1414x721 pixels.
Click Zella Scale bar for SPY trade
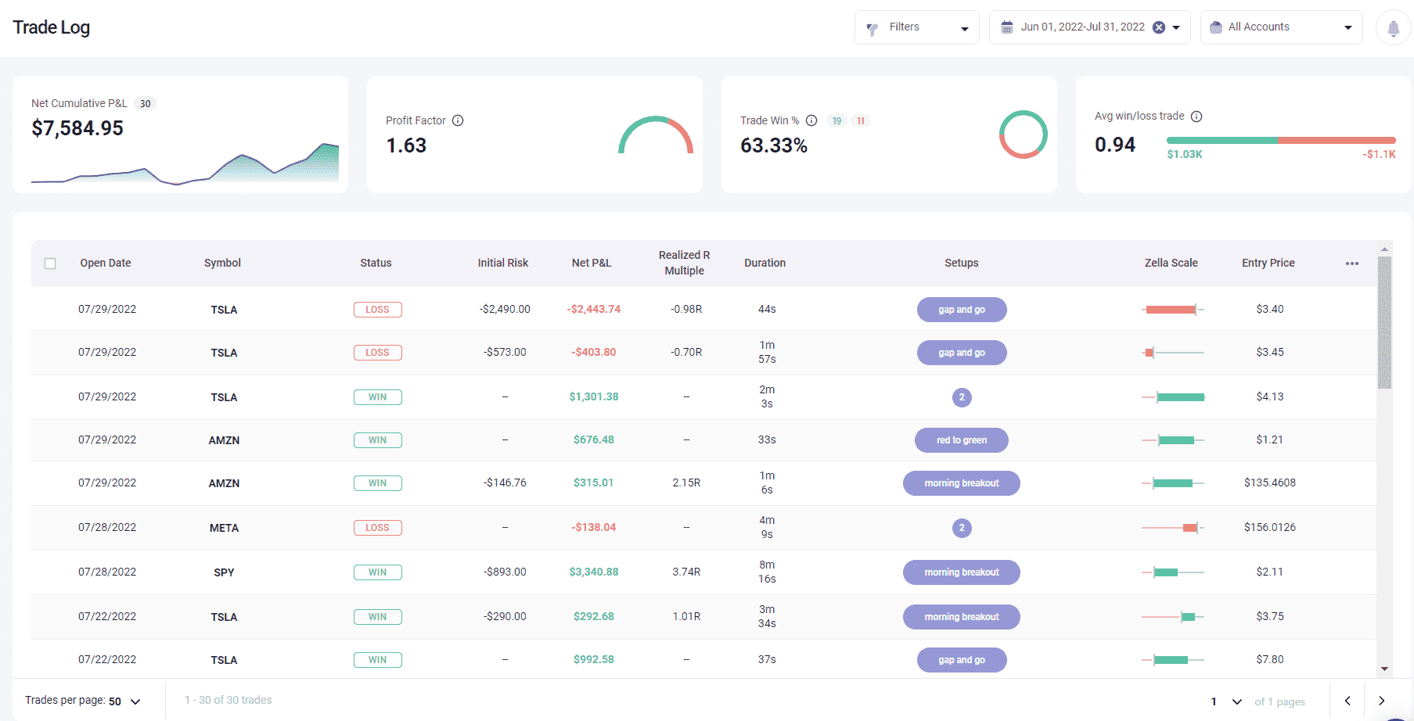pos(1171,572)
